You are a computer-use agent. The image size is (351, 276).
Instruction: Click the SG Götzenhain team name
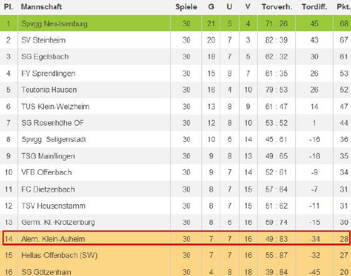(x=46, y=272)
